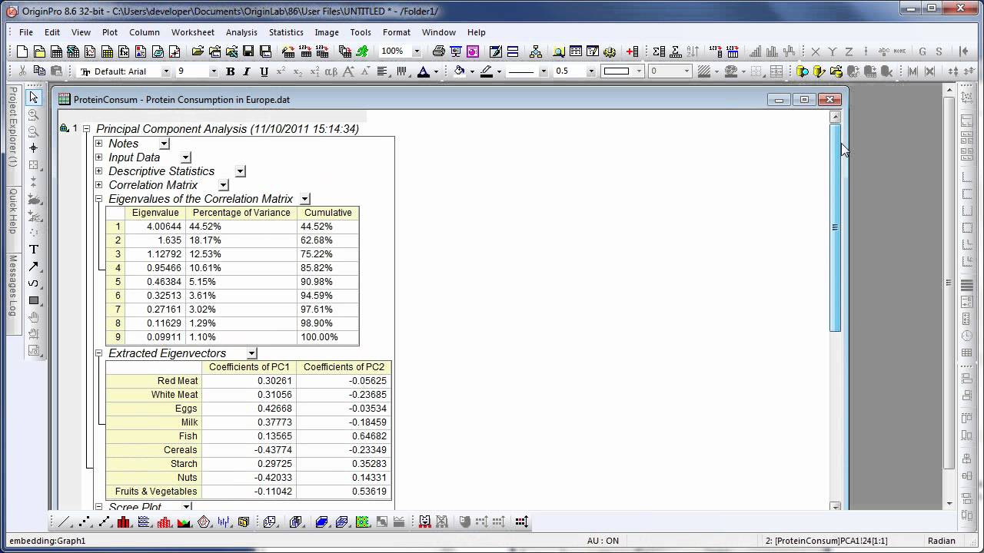Screen dimensions: 984x553
Task: Open the Worksheet menu
Action: (193, 32)
